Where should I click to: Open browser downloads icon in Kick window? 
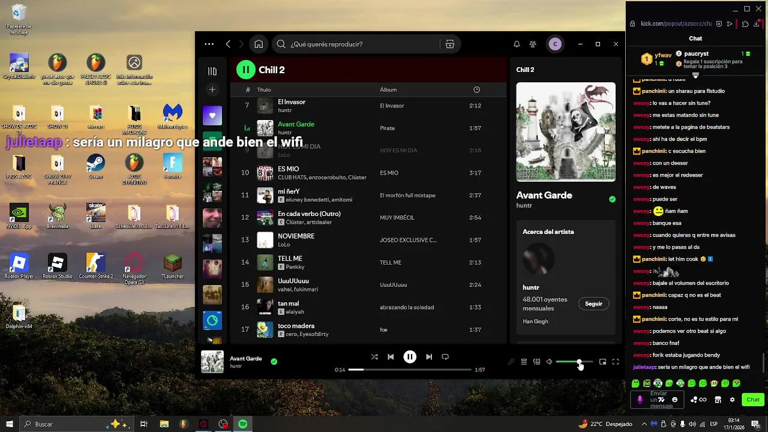click(x=757, y=24)
